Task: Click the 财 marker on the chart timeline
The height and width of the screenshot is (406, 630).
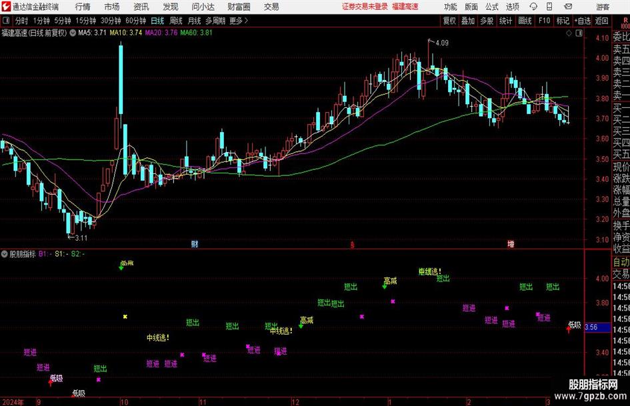Action: tap(195, 244)
